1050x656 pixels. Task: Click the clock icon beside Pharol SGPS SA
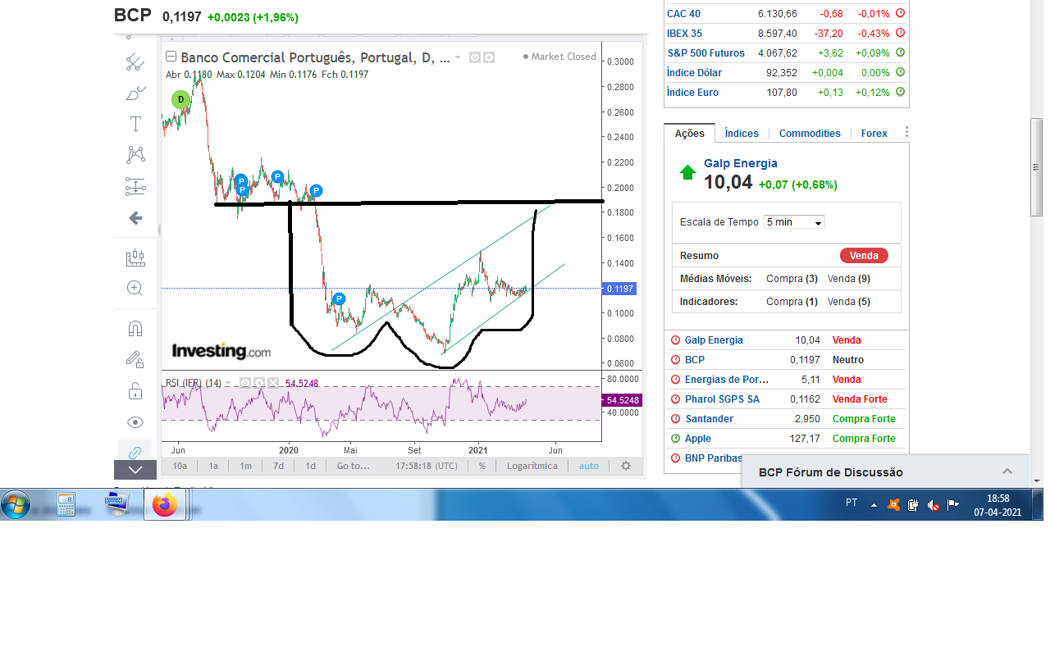(x=675, y=399)
